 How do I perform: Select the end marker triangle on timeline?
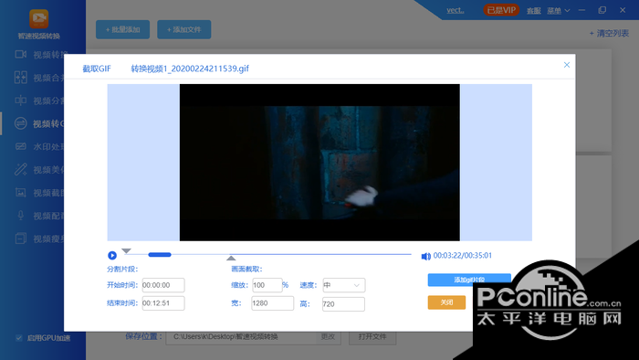point(231,258)
